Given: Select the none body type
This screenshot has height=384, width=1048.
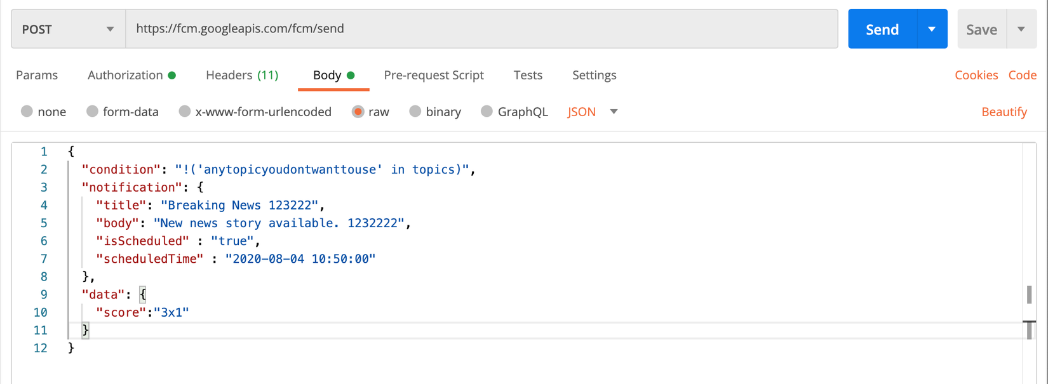Looking at the screenshot, I should click(27, 112).
